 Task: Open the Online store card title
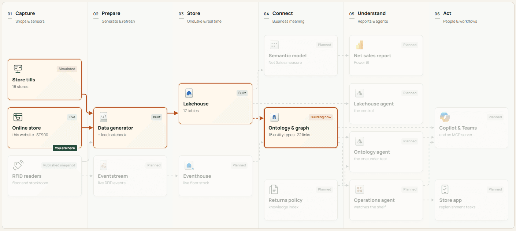pyautogui.click(x=26, y=128)
